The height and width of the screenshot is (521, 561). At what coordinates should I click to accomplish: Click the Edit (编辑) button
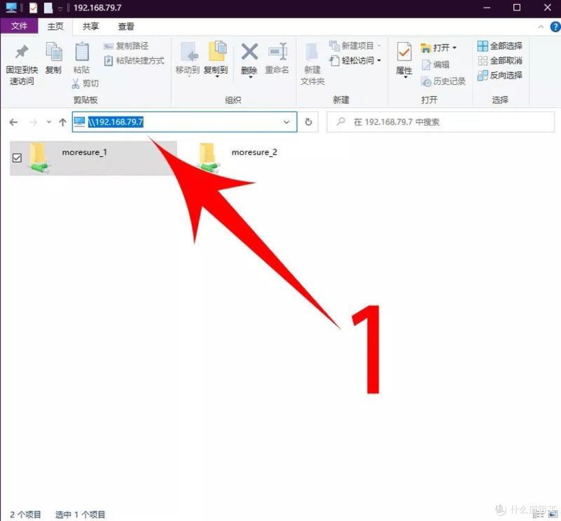435,64
